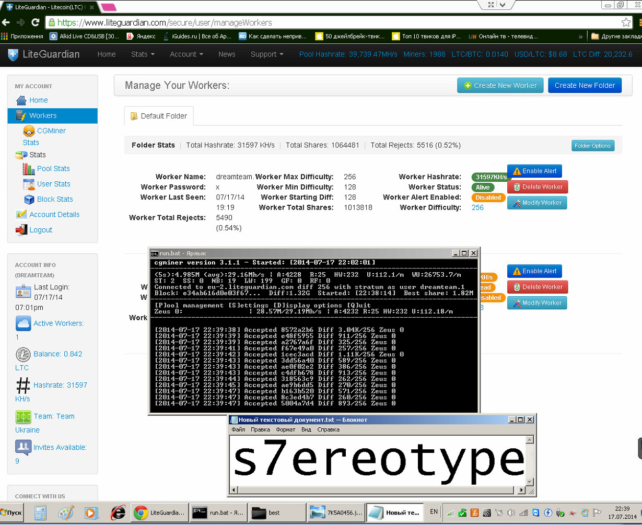Open the Формат menu in Notepad

coord(286,429)
